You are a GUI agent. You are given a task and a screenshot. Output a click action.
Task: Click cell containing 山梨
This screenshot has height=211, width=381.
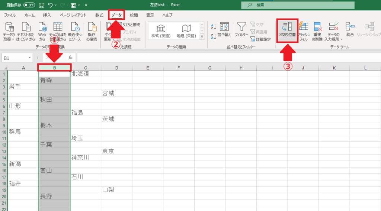coord(116,190)
